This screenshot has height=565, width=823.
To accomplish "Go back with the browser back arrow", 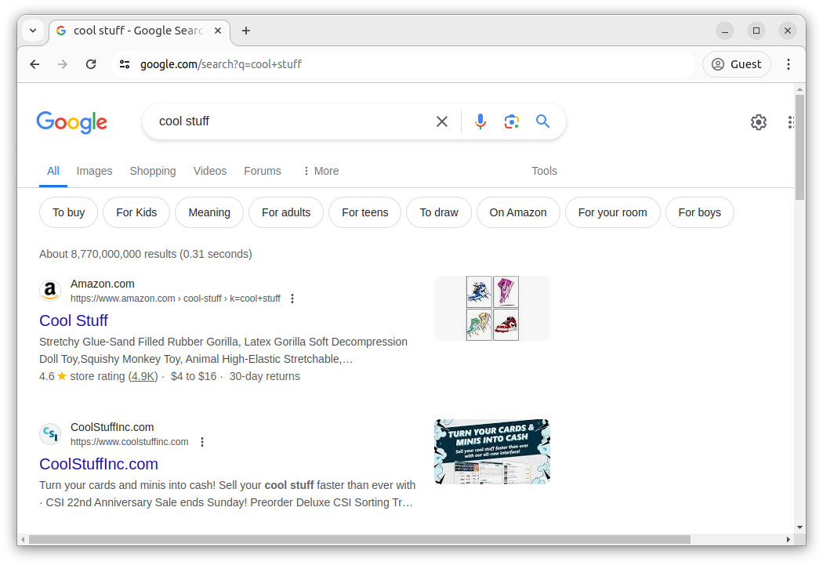I will click(x=34, y=64).
